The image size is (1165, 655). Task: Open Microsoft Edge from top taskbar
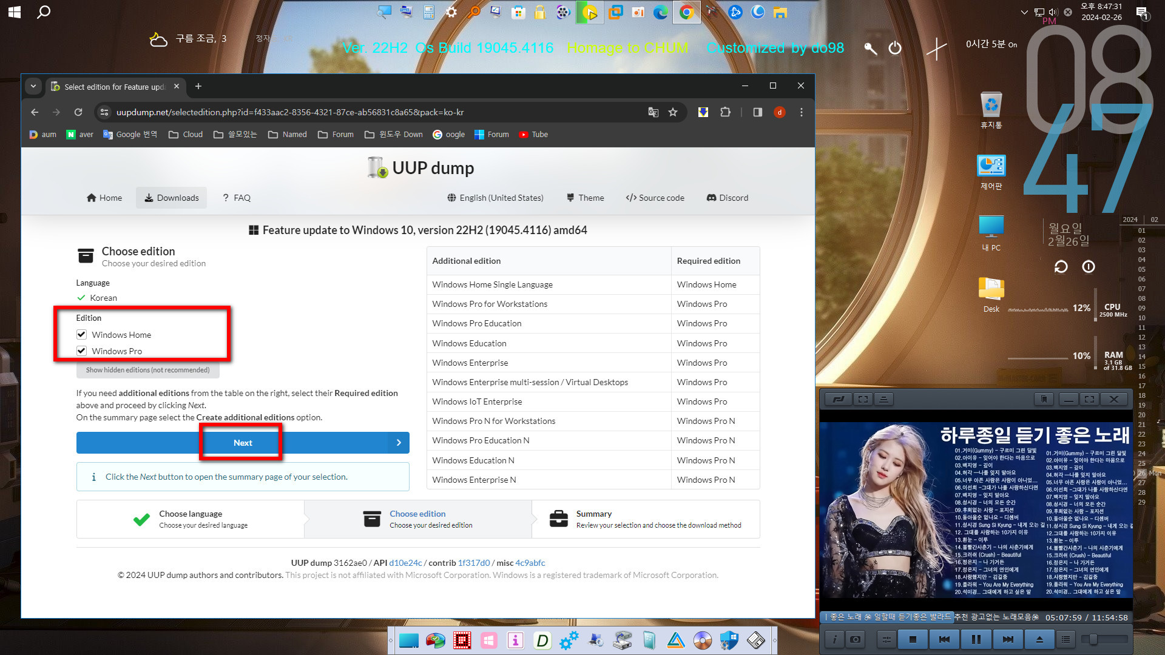coord(660,12)
